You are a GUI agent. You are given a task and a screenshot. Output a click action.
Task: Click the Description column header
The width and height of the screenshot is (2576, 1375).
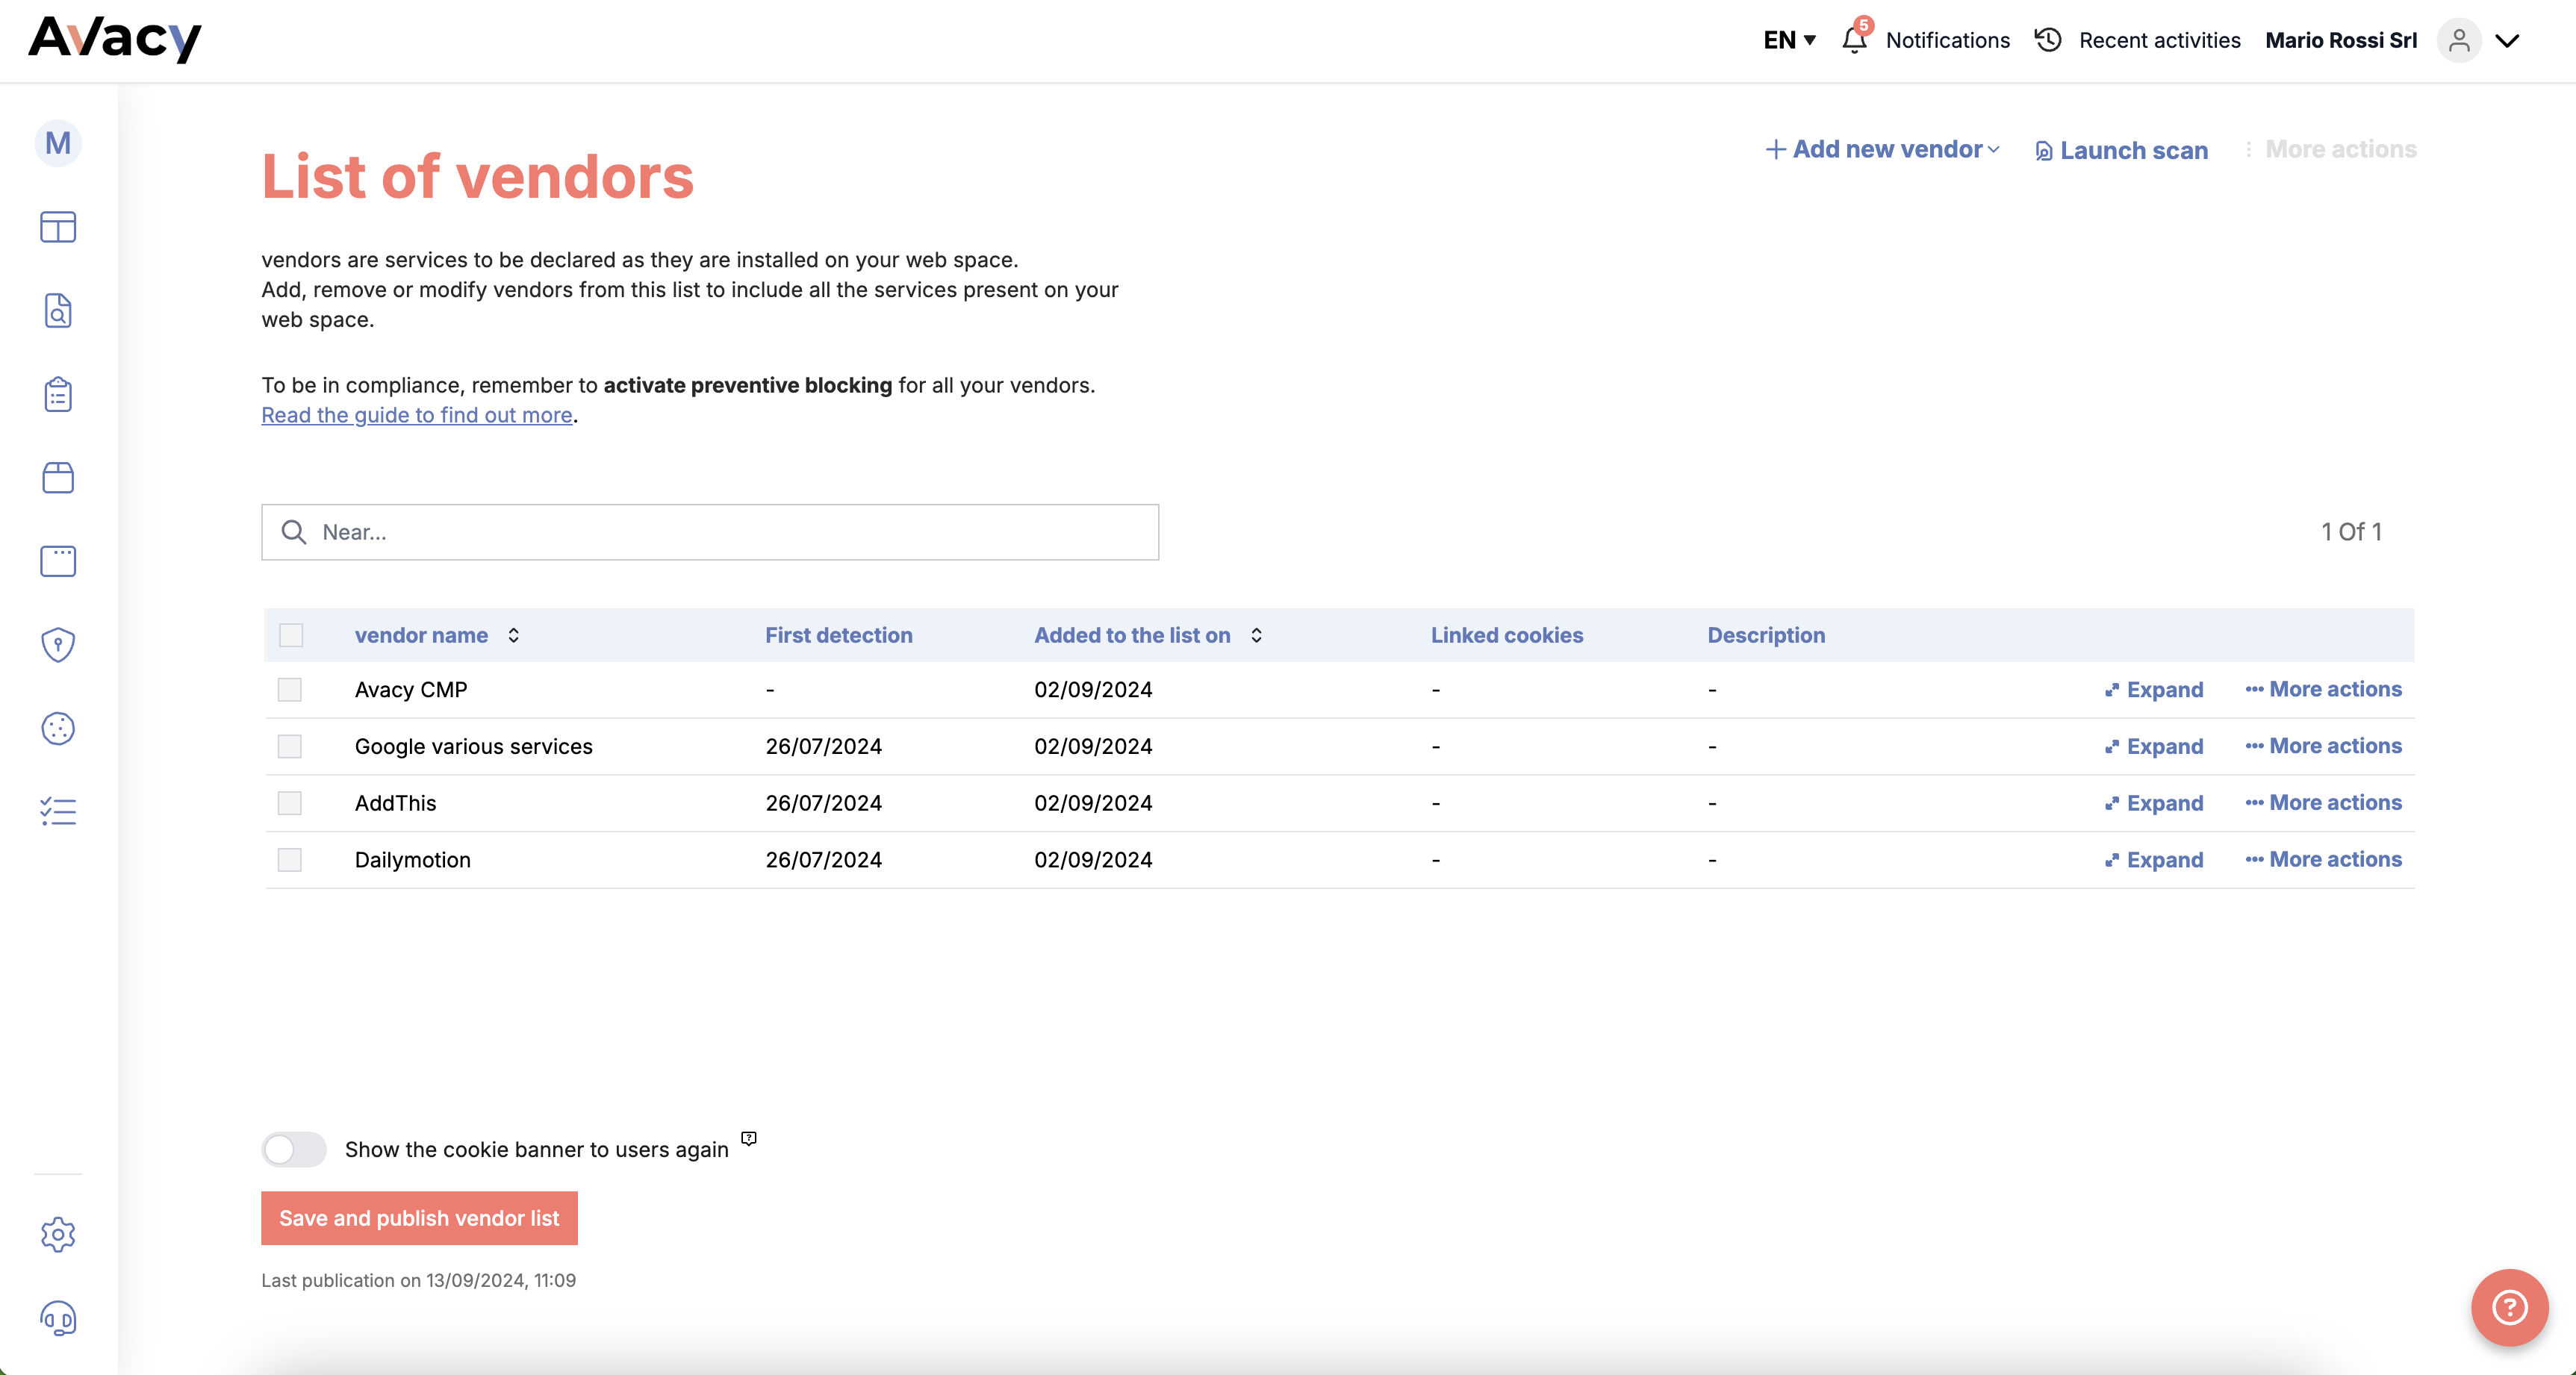[x=1766, y=635]
